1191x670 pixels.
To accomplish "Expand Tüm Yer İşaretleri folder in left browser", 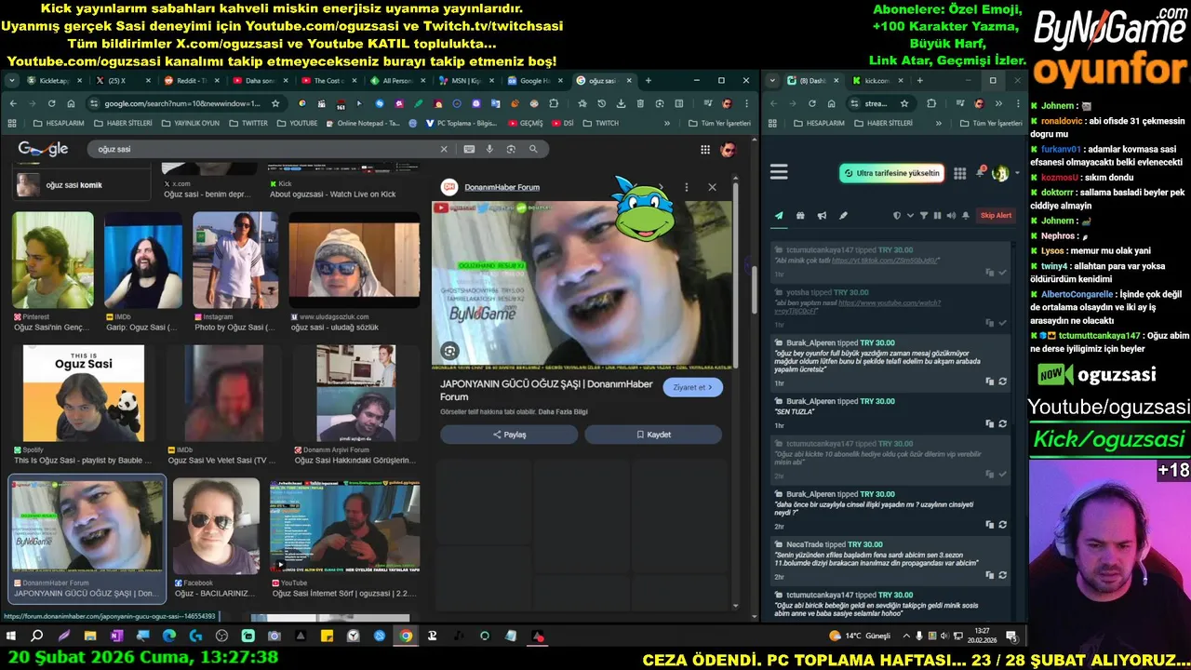I will pyautogui.click(x=718, y=123).
